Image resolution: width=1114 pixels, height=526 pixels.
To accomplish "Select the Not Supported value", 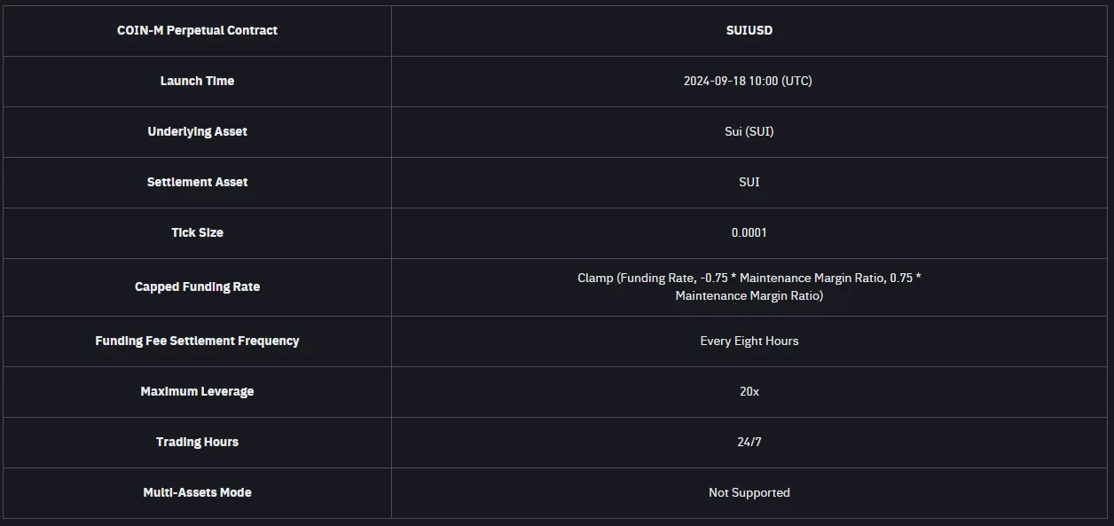I will pos(749,492).
